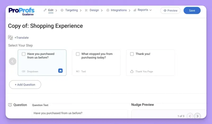212x124 pixels.
Task: Click the 'Nudge Preview' heading
Action: pos(143,105)
